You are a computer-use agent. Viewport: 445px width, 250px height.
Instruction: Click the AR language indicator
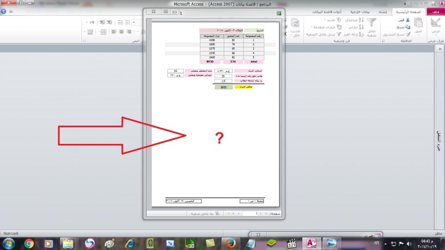coord(376,242)
